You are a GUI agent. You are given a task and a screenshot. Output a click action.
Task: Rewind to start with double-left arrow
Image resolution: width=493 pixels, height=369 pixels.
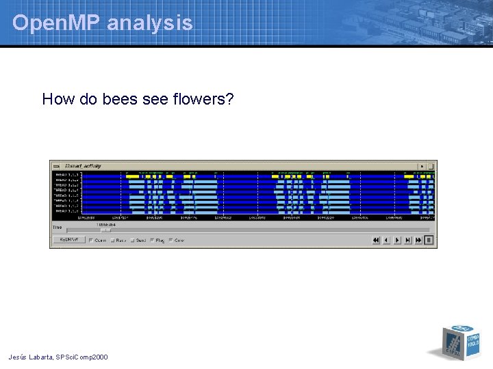coord(376,241)
